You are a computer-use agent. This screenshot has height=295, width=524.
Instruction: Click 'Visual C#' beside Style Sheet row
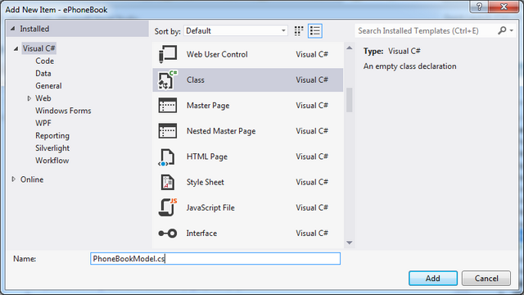312,182
